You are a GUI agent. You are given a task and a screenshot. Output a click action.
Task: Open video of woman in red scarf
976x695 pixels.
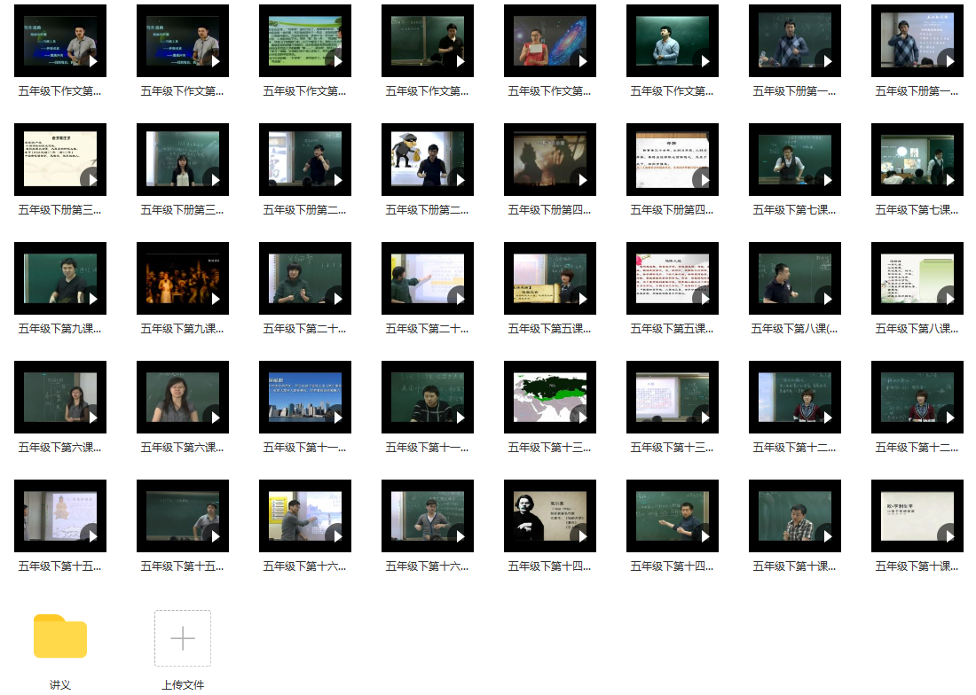(794, 397)
